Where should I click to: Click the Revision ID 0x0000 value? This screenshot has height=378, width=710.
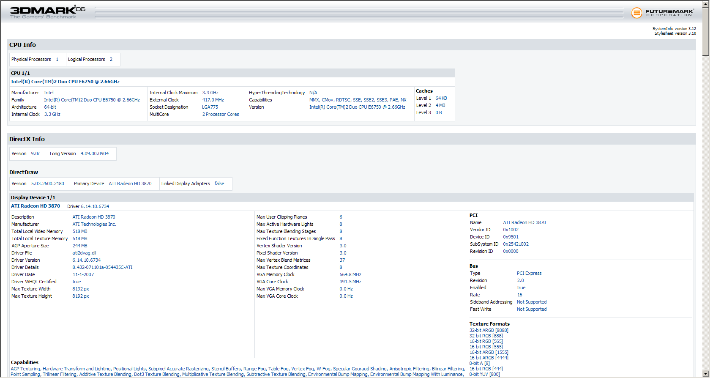tap(511, 251)
